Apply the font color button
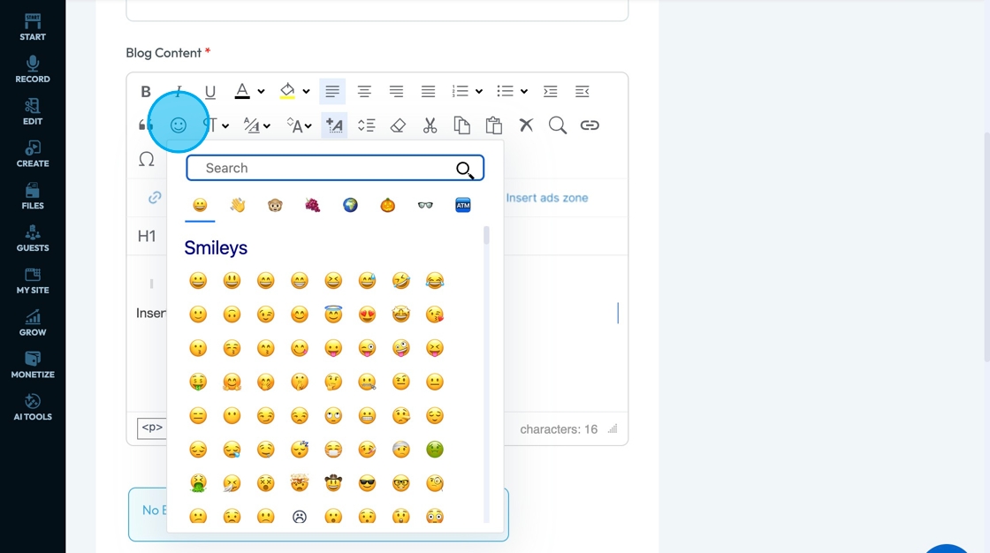 (x=242, y=92)
